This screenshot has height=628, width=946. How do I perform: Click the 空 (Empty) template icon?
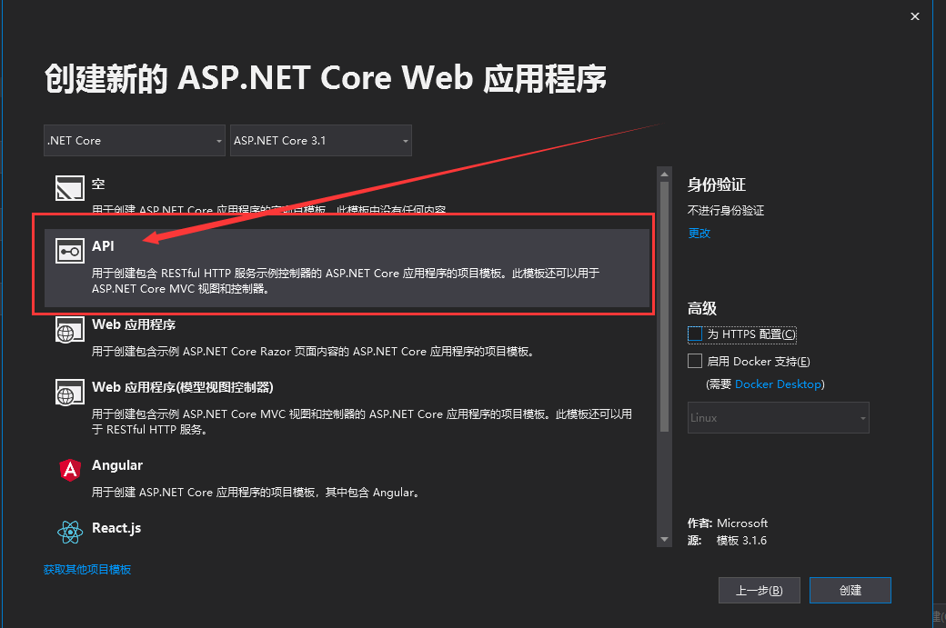pyautogui.click(x=69, y=187)
